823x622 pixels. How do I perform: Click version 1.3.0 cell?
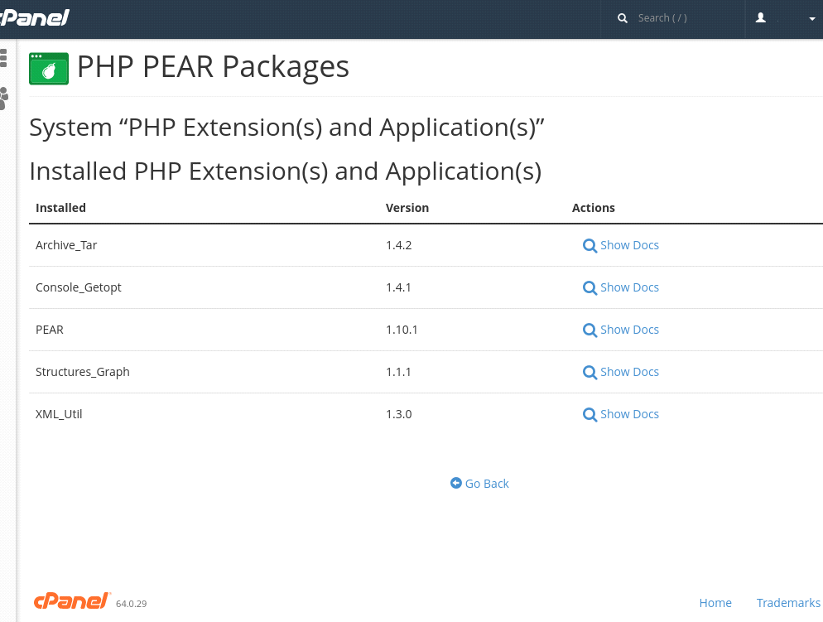399,414
